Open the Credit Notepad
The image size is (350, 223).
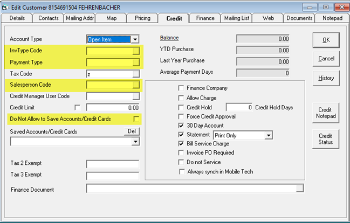pyautogui.click(x=326, y=113)
